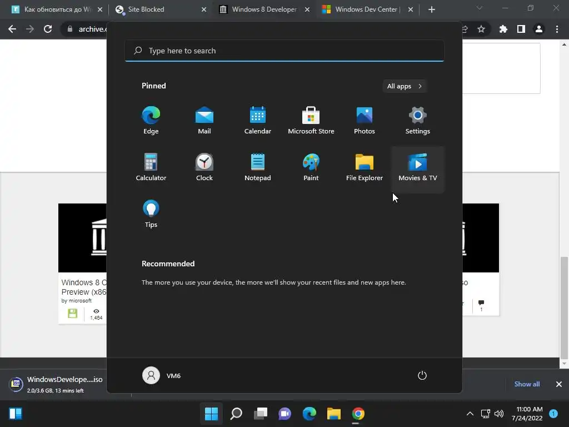Image resolution: width=569 pixels, height=427 pixels.
Task: Switch to Chrome on the taskbar
Action: tap(358, 414)
